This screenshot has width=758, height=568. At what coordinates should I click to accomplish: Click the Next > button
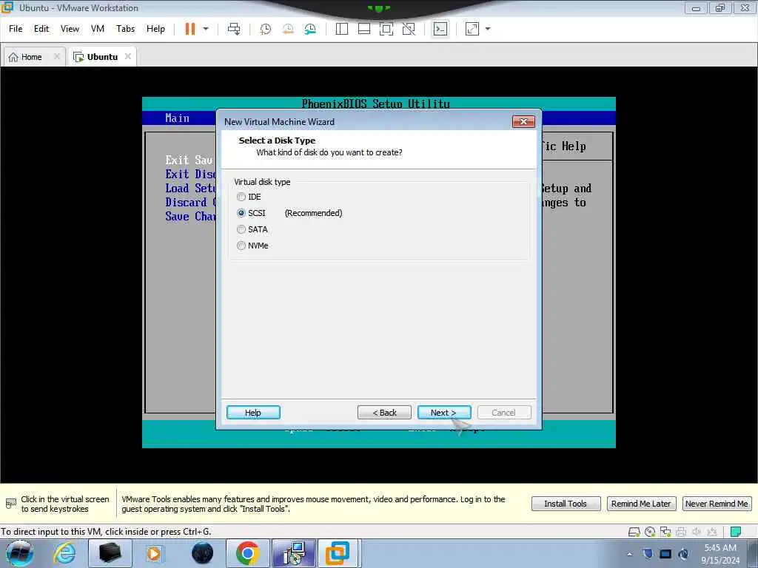click(444, 413)
